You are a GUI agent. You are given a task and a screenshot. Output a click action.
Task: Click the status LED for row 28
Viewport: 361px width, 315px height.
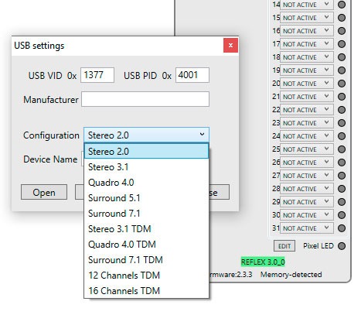tap(342, 189)
